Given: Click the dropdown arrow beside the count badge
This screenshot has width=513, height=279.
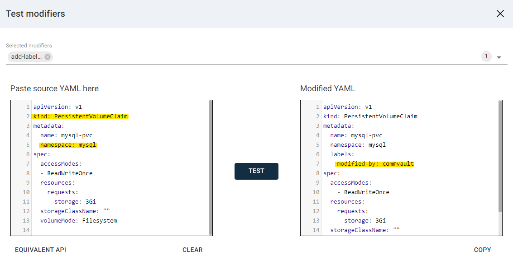Looking at the screenshot, I should (499, 57).
